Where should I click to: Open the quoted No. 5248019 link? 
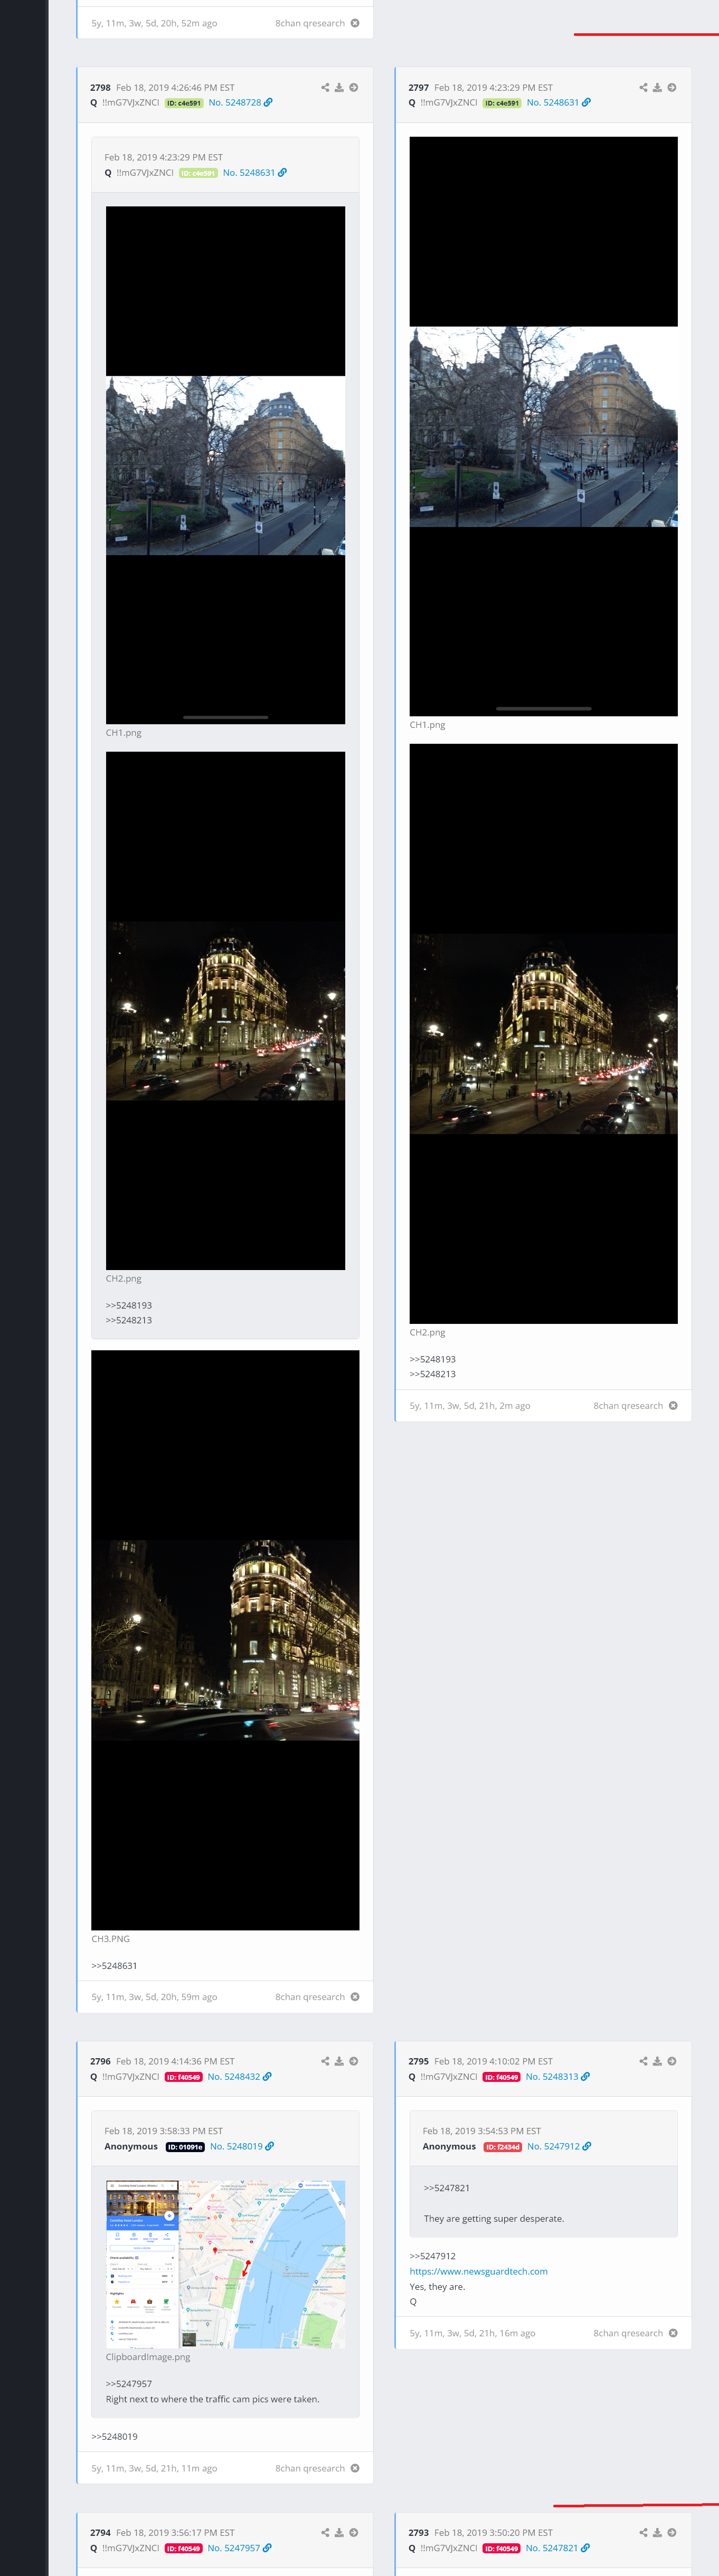[241, 2146]
